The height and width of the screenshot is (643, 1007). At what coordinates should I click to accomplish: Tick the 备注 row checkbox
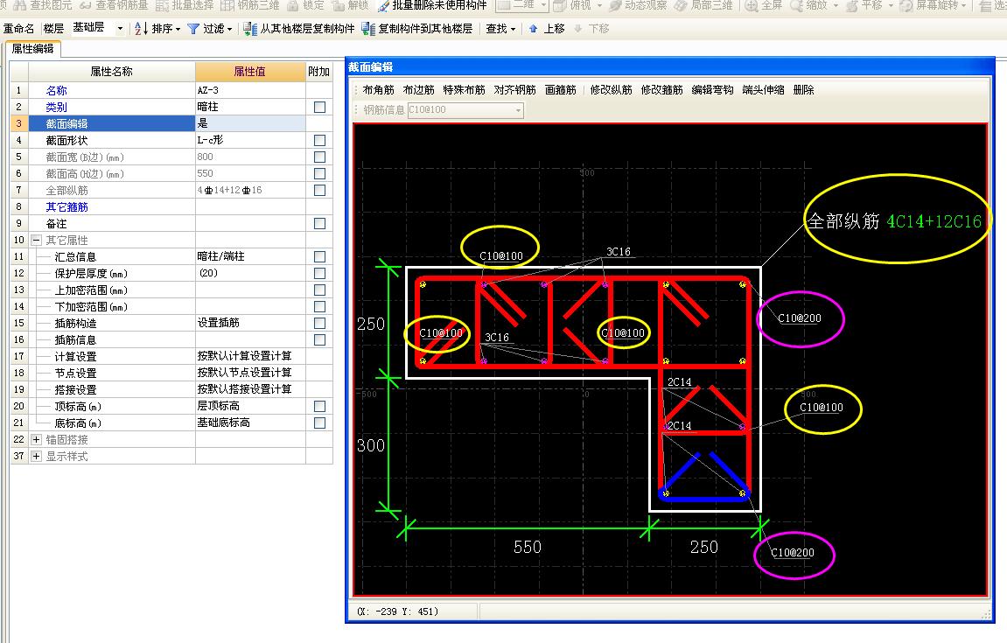click(x=319, y=224)
